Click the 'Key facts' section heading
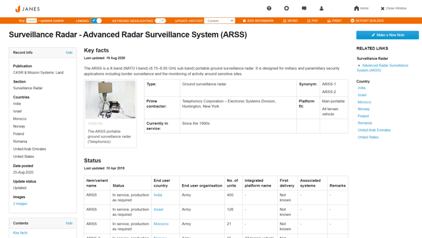 pyautogui.click(x=96, y=50)
